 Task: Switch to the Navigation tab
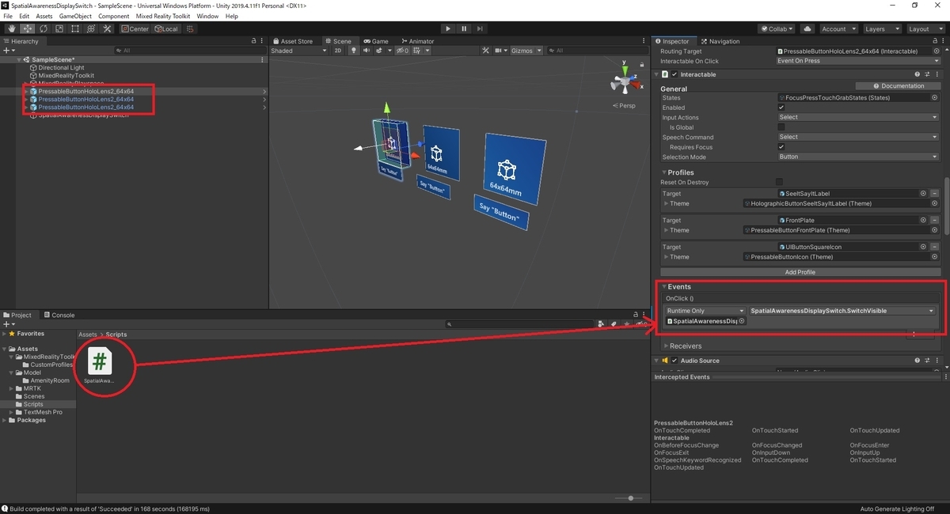[720, 41]
